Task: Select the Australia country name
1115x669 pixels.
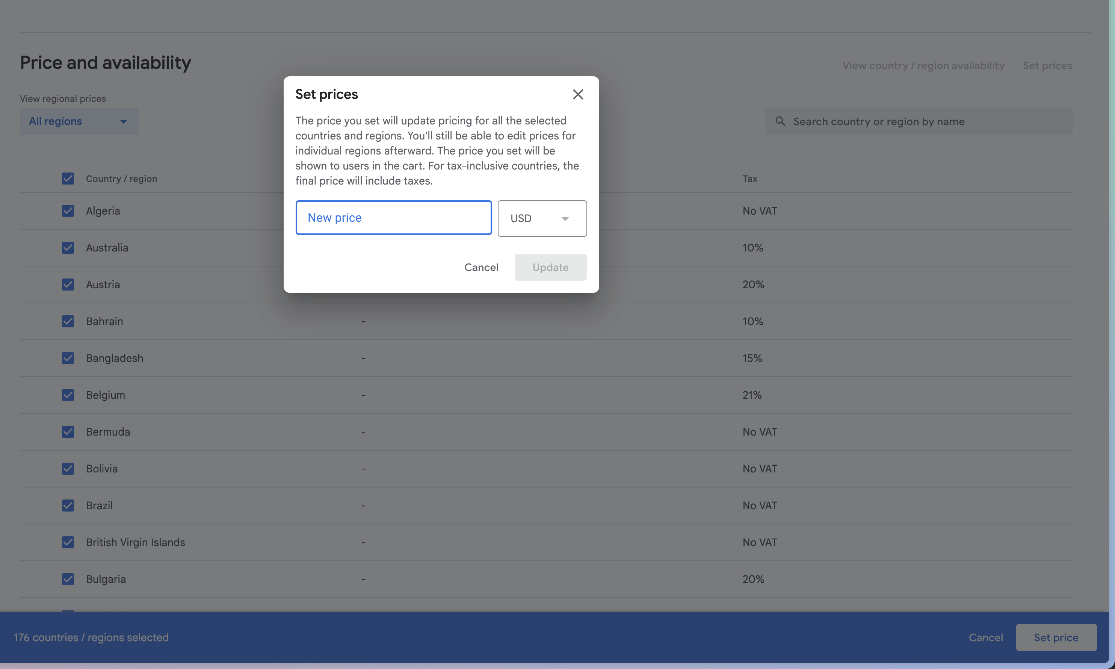Action: pos(107,248)
